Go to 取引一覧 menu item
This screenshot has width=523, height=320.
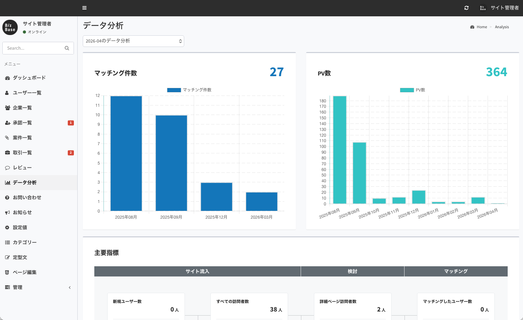coord(22,153)
